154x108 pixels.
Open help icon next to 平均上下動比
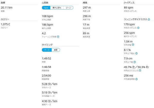coord(137,53)
